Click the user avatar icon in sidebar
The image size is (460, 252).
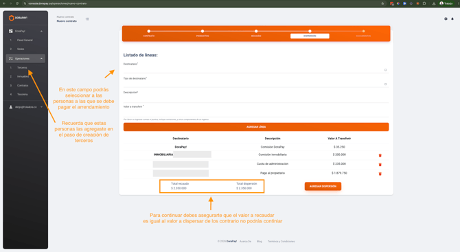[x=11, y=107]
